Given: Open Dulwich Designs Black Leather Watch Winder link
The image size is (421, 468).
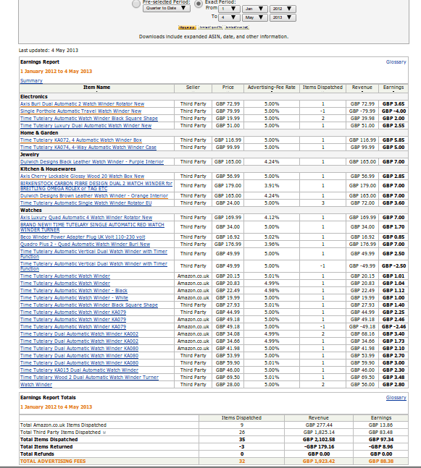Looking at the screenshot, I should tap(92, 162).
